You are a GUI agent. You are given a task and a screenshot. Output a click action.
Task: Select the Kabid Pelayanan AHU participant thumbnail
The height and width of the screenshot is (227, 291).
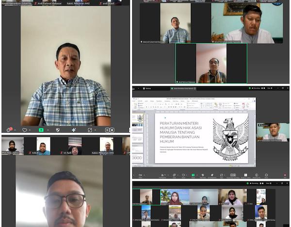(106, 146)
